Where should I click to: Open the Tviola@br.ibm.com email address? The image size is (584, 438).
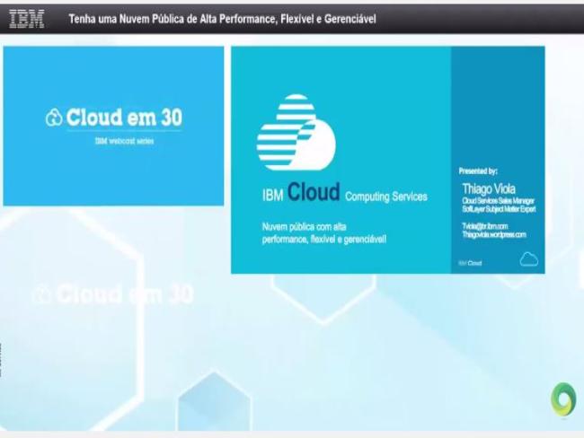(x=485, y=226)
